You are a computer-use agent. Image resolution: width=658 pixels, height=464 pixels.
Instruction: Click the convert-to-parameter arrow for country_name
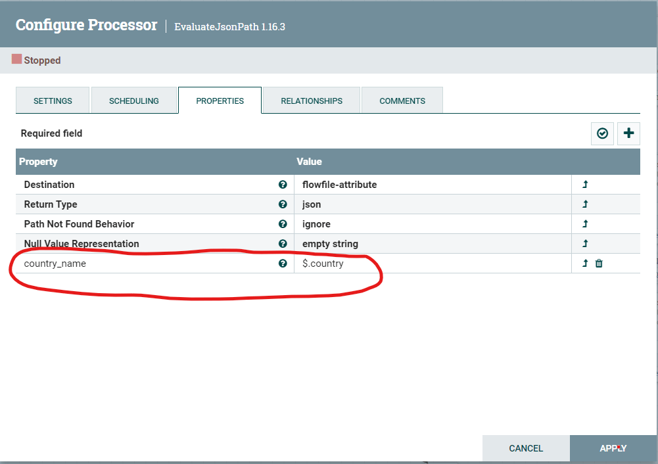[x=584, y=263]
